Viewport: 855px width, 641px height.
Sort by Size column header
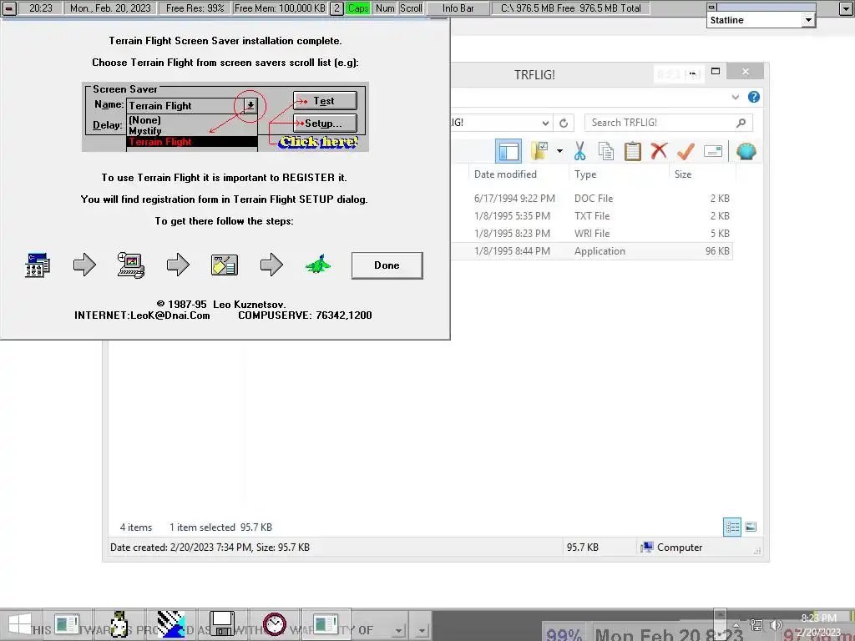[x=683, y=174]
